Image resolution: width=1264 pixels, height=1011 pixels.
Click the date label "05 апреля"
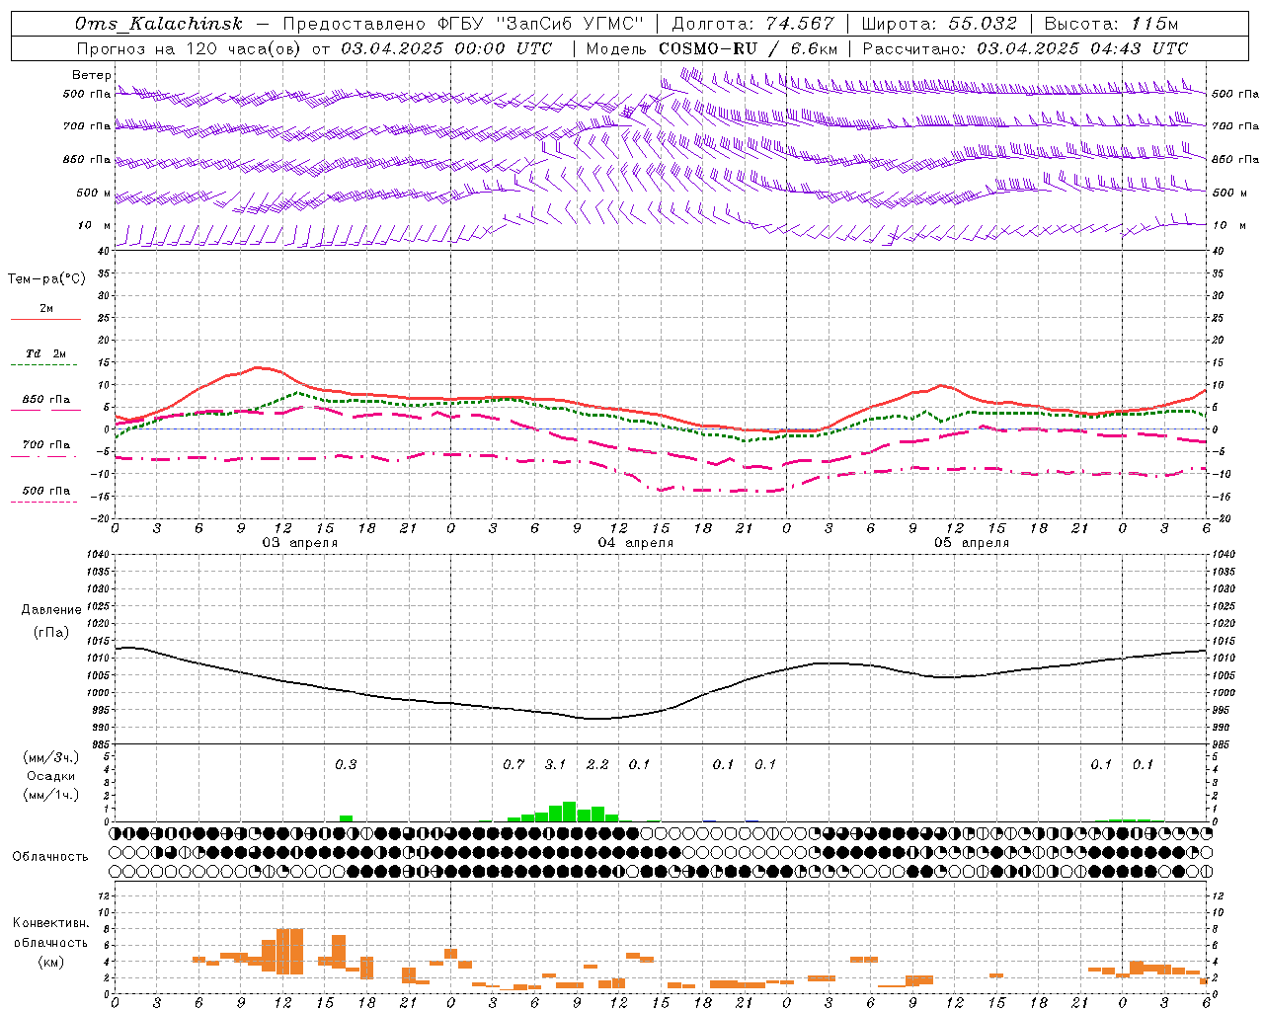(971, 543)
